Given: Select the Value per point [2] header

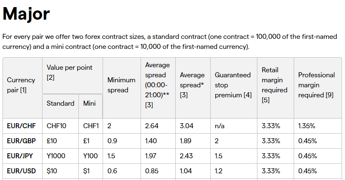Looking at the screenshot, I should (x=69, y=72).
